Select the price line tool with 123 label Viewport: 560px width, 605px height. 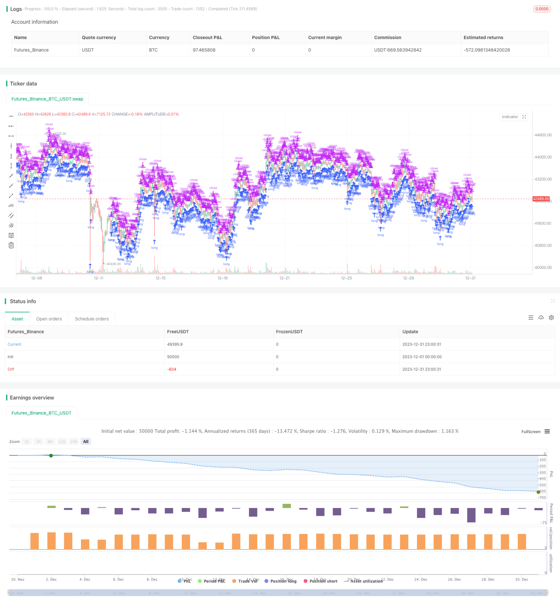click(11, 206)
